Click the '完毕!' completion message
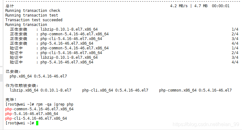 coord(11,100)
